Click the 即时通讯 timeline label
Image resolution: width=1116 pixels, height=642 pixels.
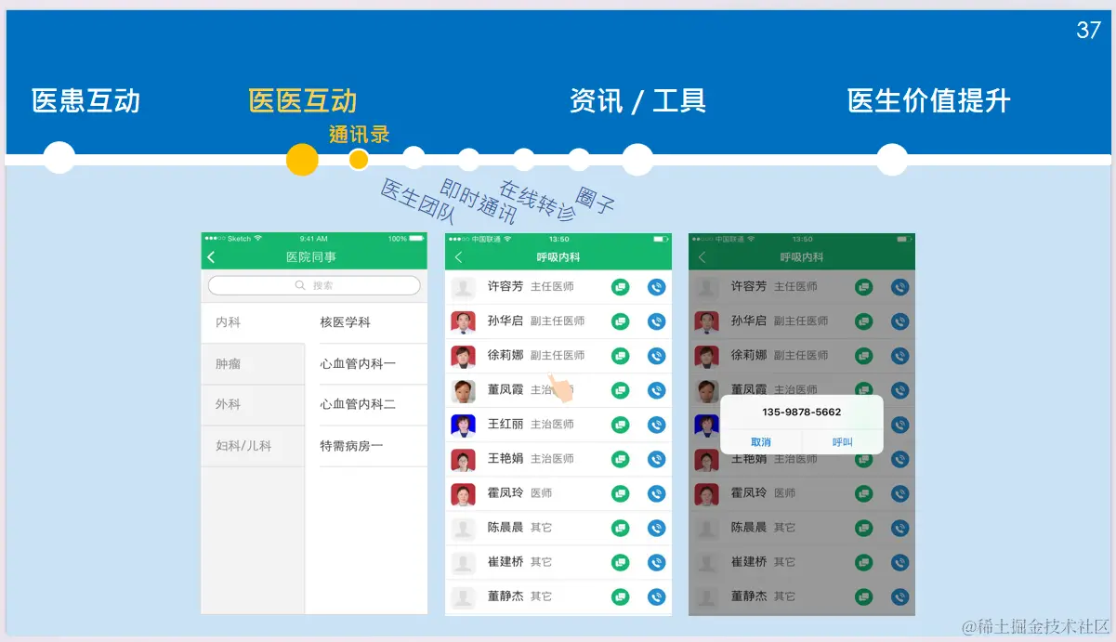478,203
